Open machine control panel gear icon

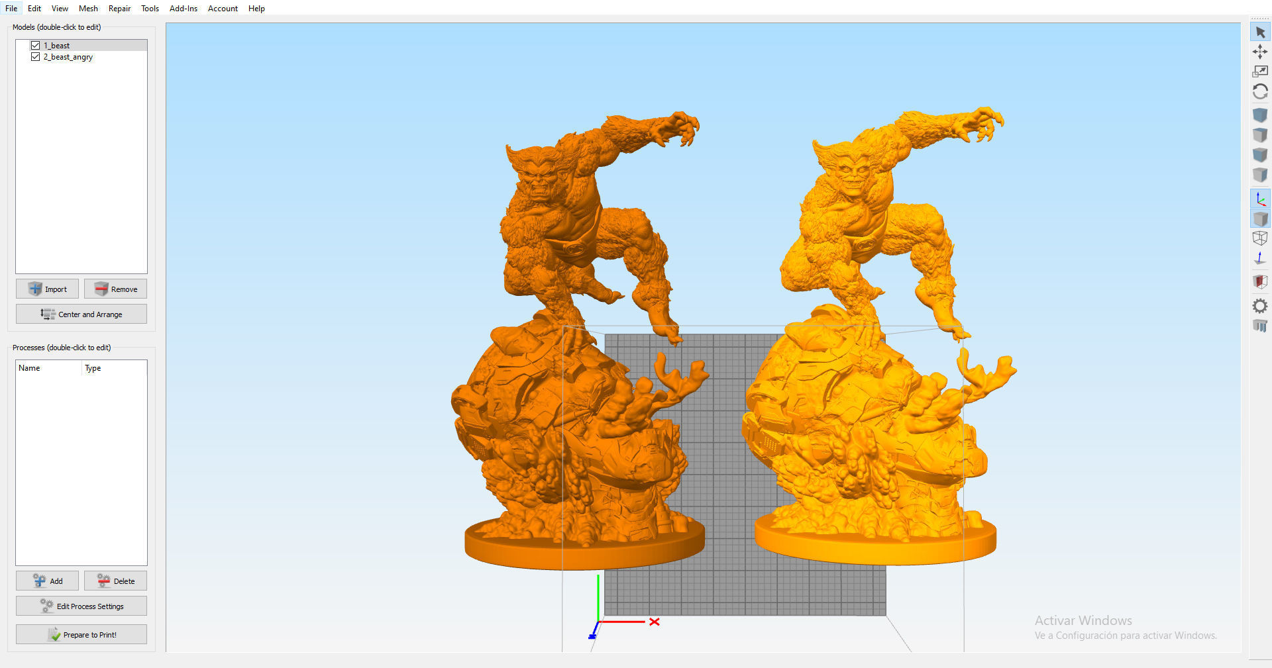[1260, 306]
